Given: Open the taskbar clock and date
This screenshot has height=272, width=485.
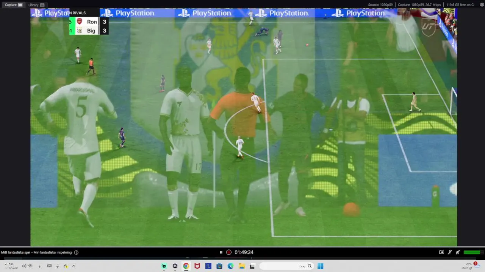Looking at the screenshot, I should pos(11,266).
